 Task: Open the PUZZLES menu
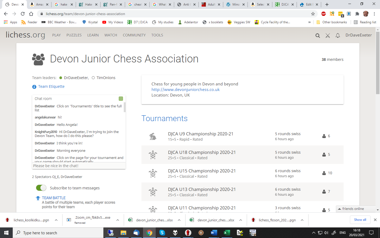[74, 35]
